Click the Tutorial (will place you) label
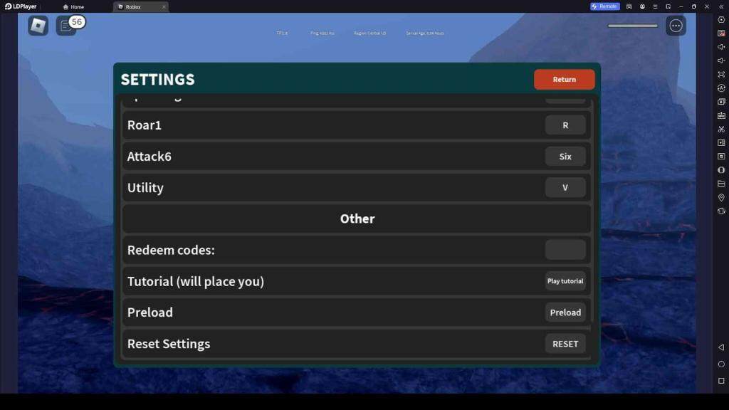729x410 pixels. (x=196, y=281)
